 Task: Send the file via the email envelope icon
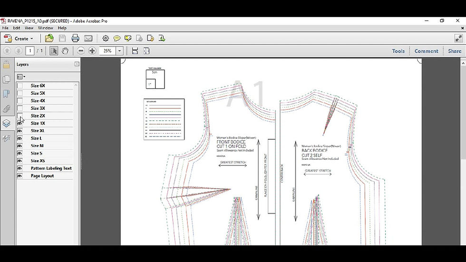tap(88, 39)
